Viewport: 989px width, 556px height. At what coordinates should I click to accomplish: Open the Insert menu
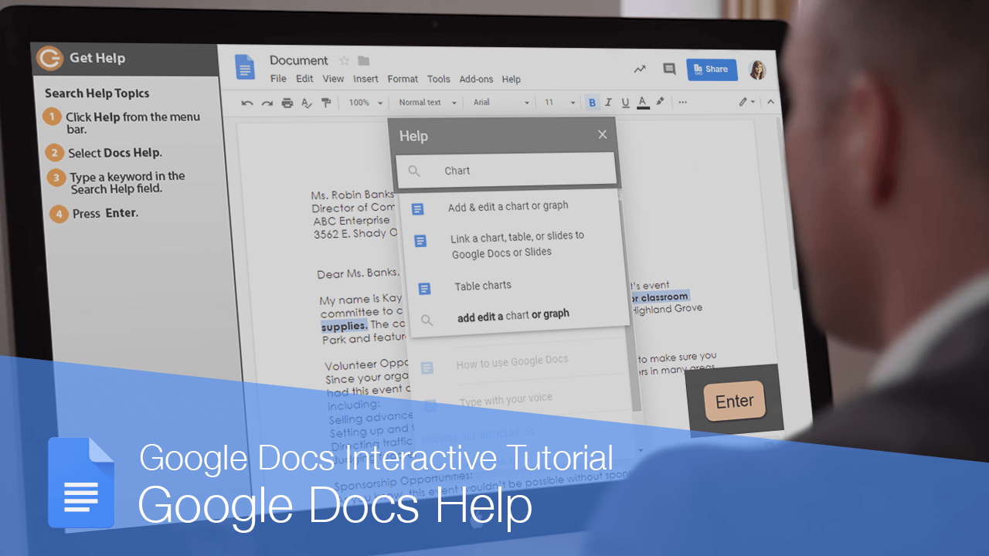[365, 79]
